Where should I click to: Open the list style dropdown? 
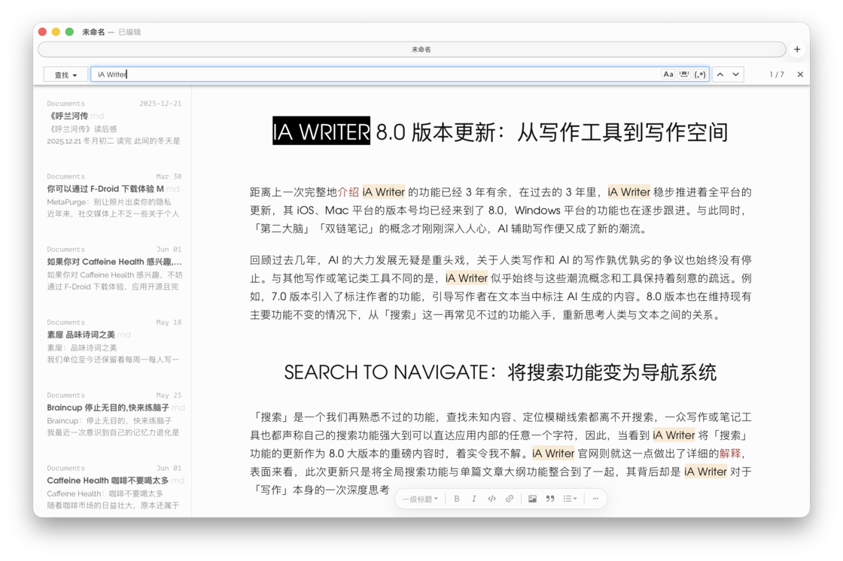(570, 499)
